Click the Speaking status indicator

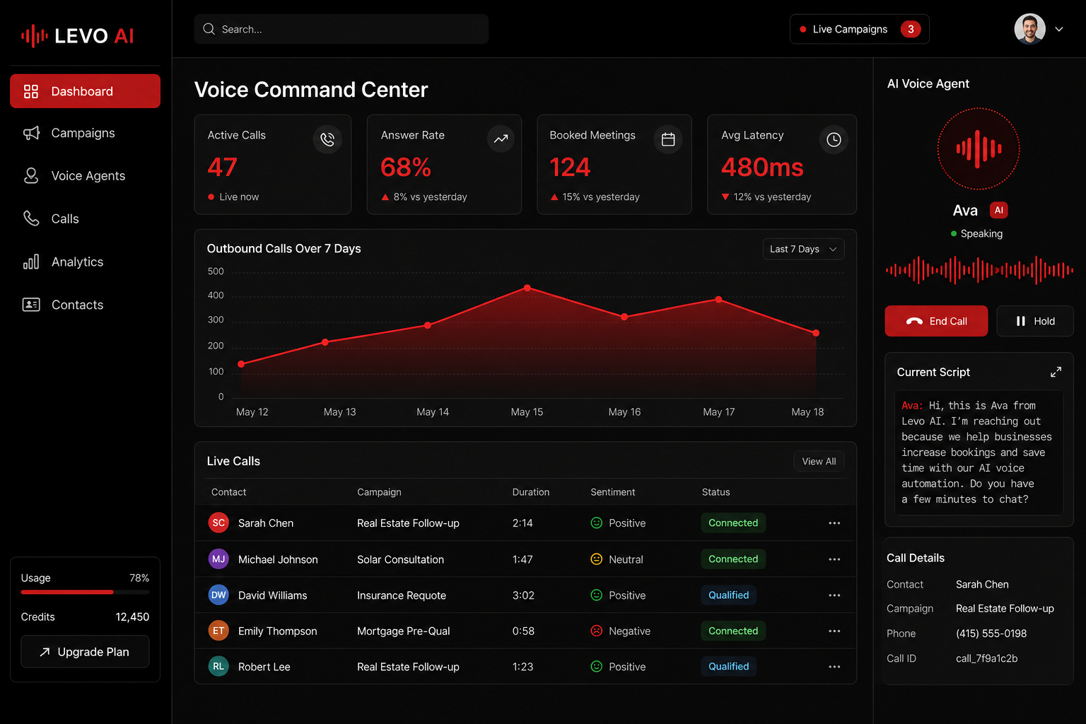(x=976, y=233)
